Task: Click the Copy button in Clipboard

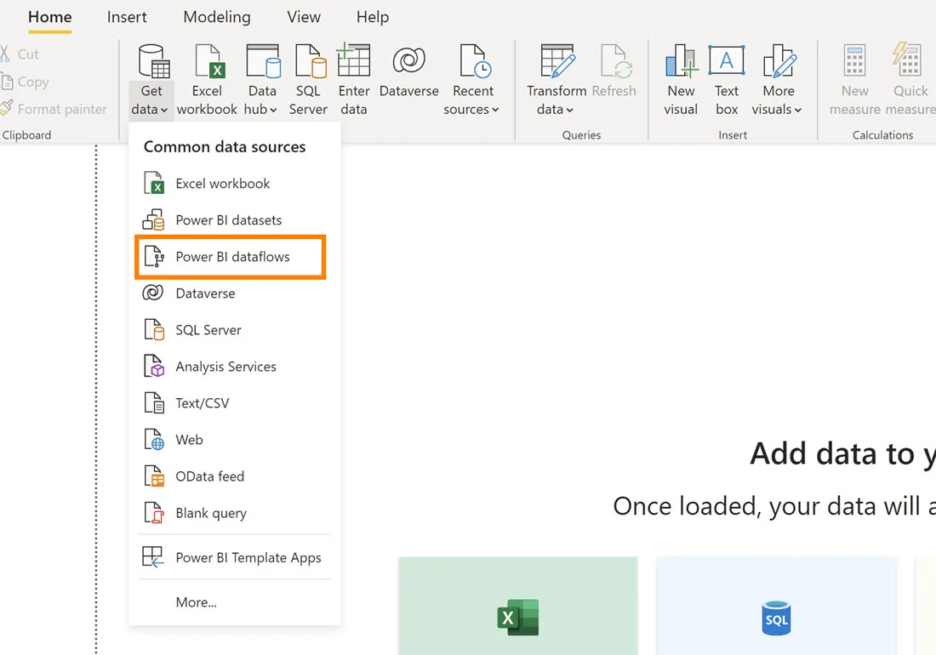Action: 25,82
